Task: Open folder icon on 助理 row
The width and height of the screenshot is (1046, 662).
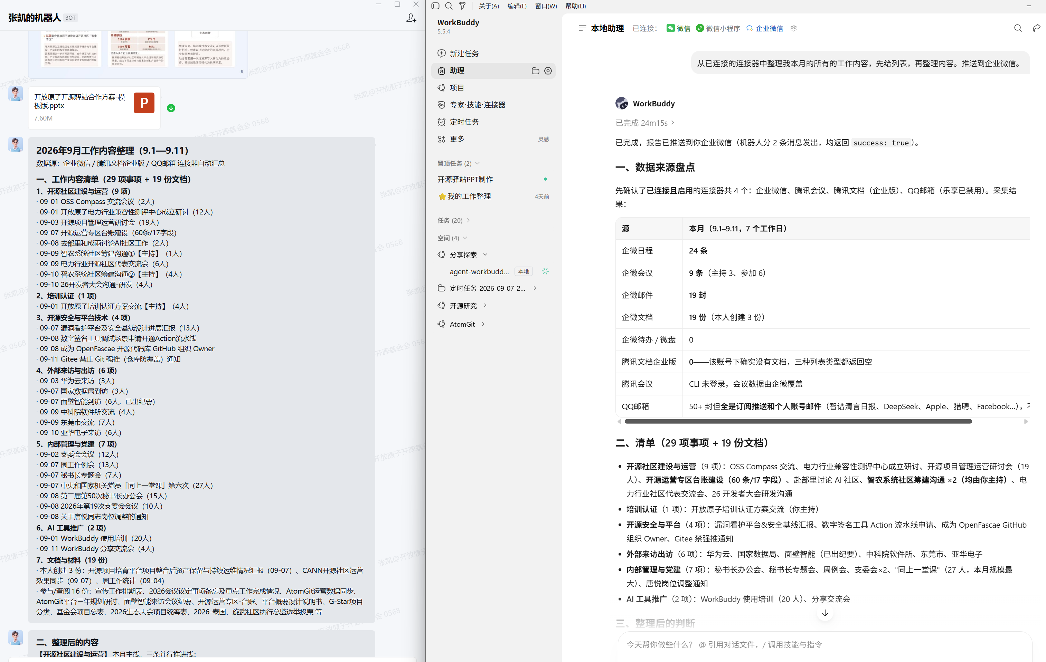Action: [x=535, y=71]
